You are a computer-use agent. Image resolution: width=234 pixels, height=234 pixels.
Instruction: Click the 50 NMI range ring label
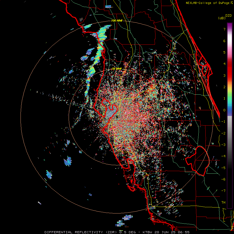[117, 69]
